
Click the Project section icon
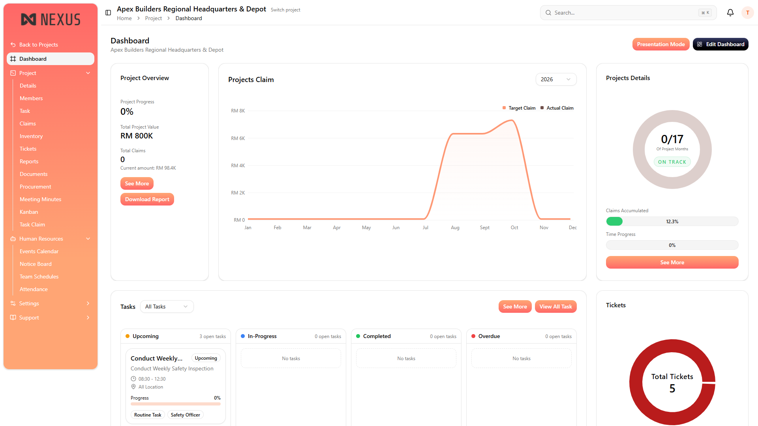click(x=13, y=73)
